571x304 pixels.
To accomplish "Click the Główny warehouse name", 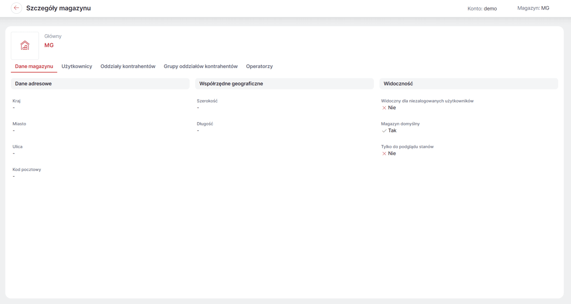I will (53, 36).
